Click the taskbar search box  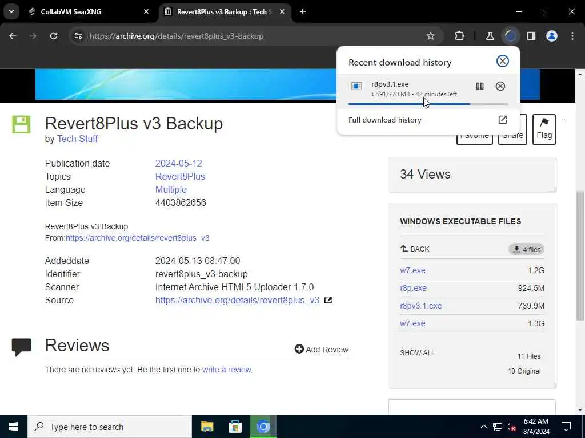(x=110, y=427)
